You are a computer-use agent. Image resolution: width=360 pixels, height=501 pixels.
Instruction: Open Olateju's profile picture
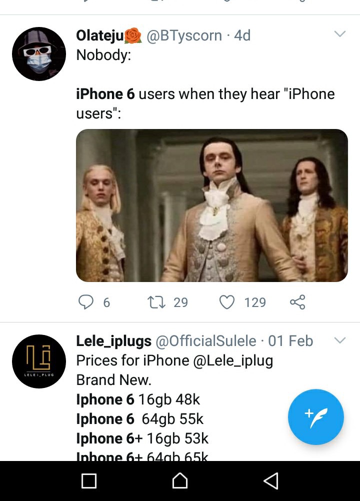(x=39, y=54)
